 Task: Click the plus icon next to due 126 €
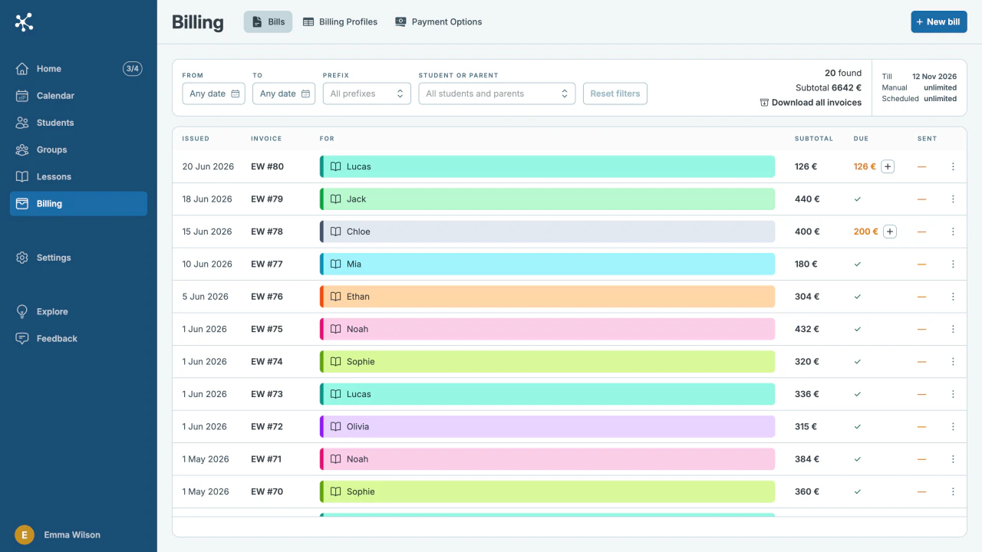[888, 166]
